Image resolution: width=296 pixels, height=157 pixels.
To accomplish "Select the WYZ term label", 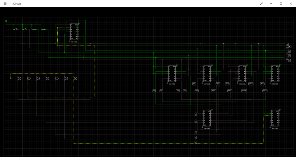I will 218,84.
